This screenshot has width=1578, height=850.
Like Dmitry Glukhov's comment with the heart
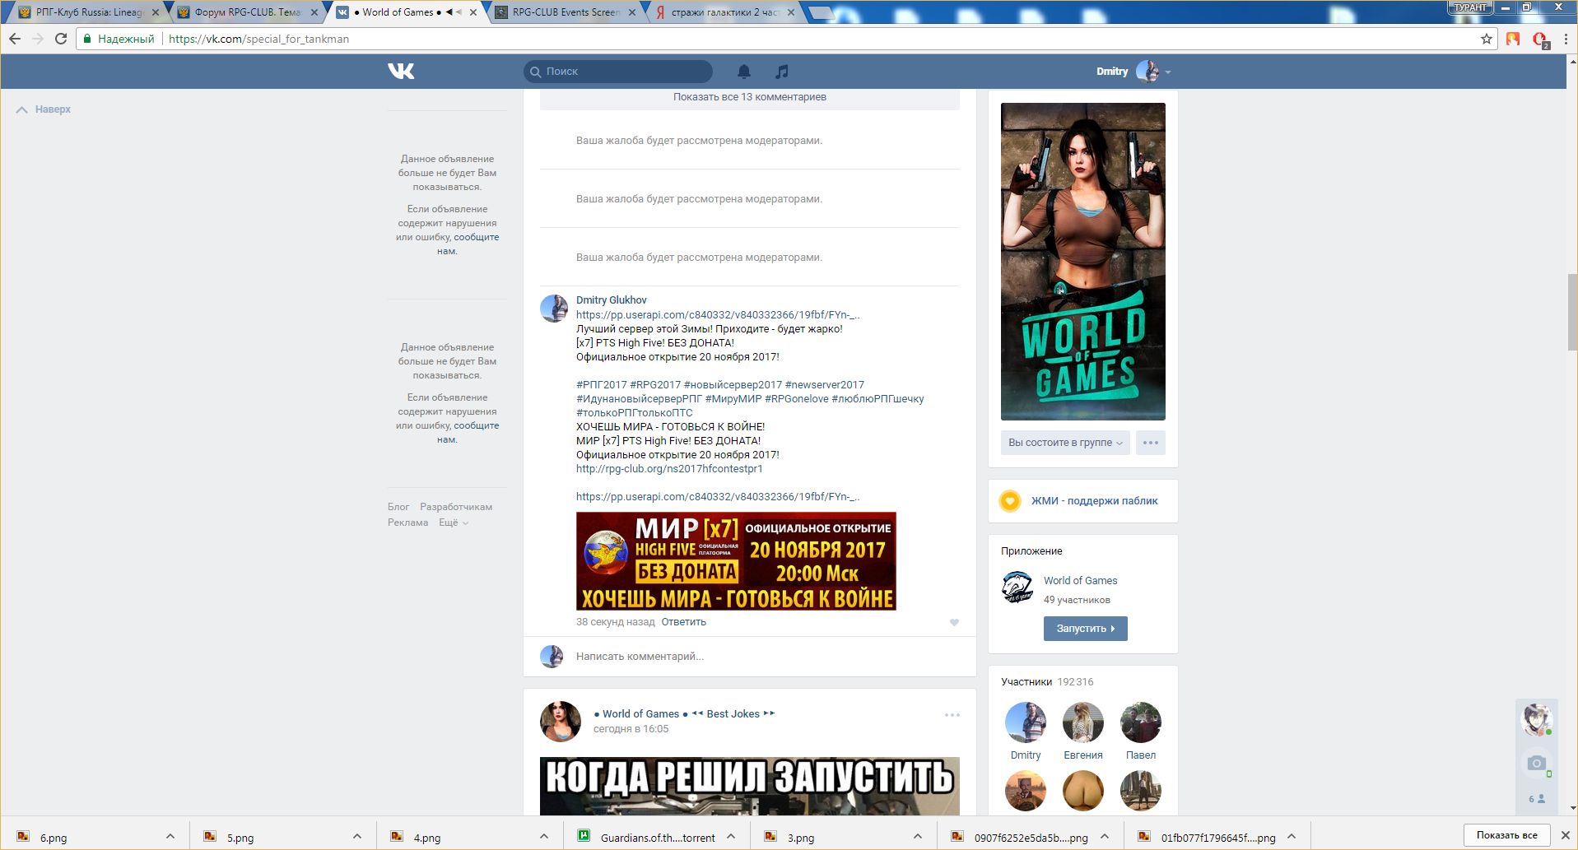954,622
